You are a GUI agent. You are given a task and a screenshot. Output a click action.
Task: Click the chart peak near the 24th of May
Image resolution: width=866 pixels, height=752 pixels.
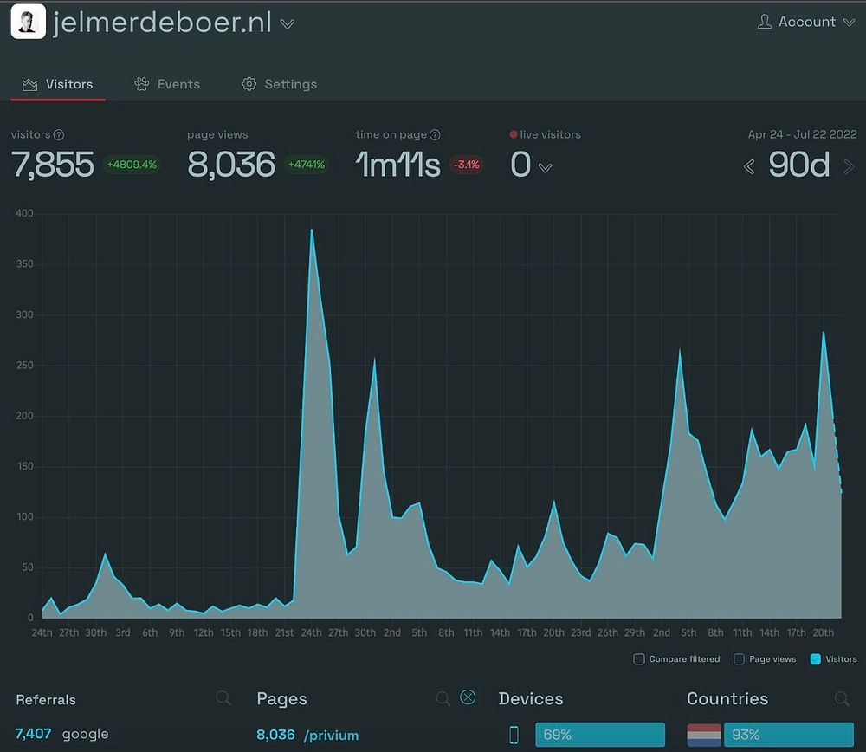(312, 230)
